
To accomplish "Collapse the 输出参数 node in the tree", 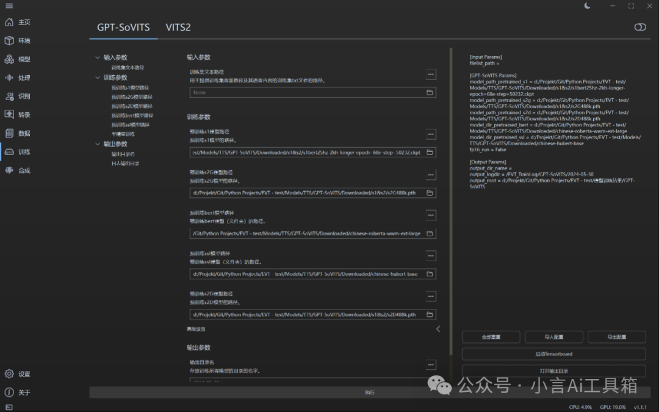I will point(98,144).
